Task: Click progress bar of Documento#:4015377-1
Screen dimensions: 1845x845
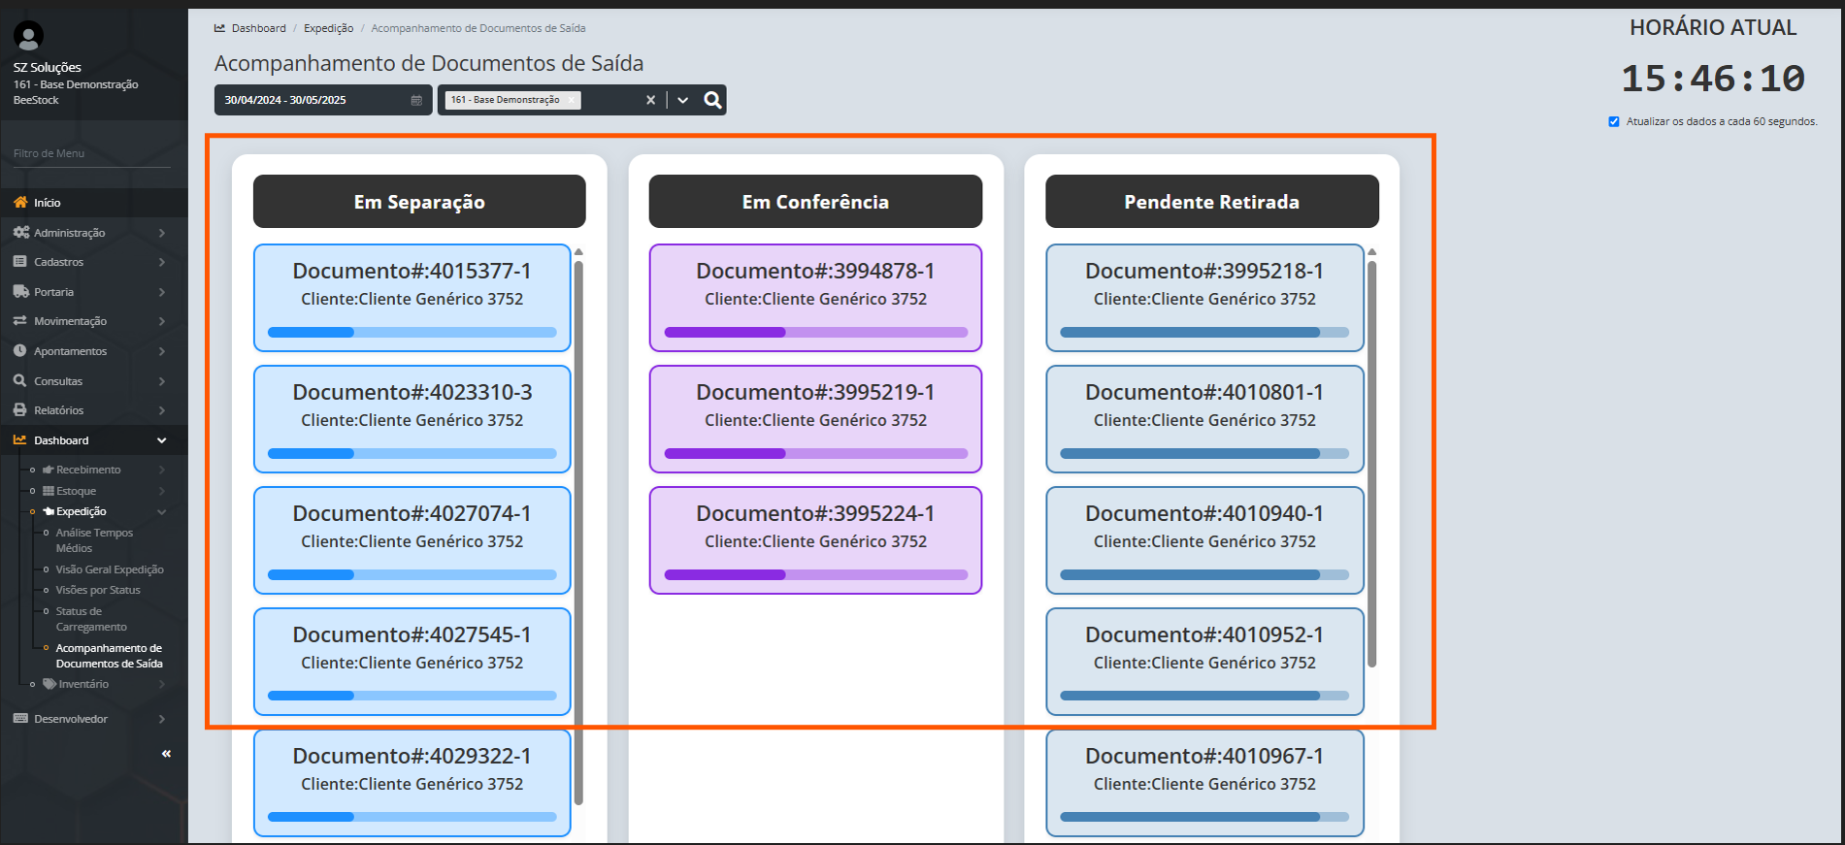Action: [412, 332]
